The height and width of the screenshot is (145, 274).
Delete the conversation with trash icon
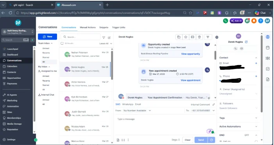click(199, 37)
